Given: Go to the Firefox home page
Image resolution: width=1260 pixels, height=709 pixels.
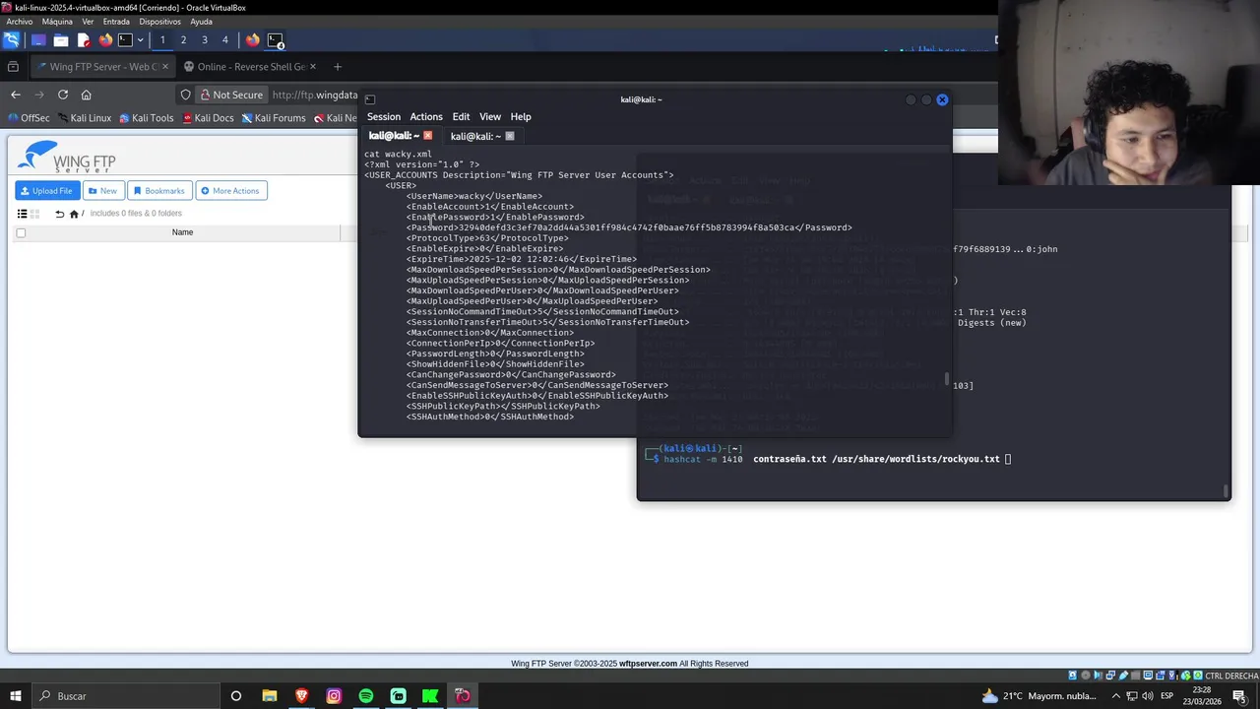Looking at the screenshot, I should point(87,95).
